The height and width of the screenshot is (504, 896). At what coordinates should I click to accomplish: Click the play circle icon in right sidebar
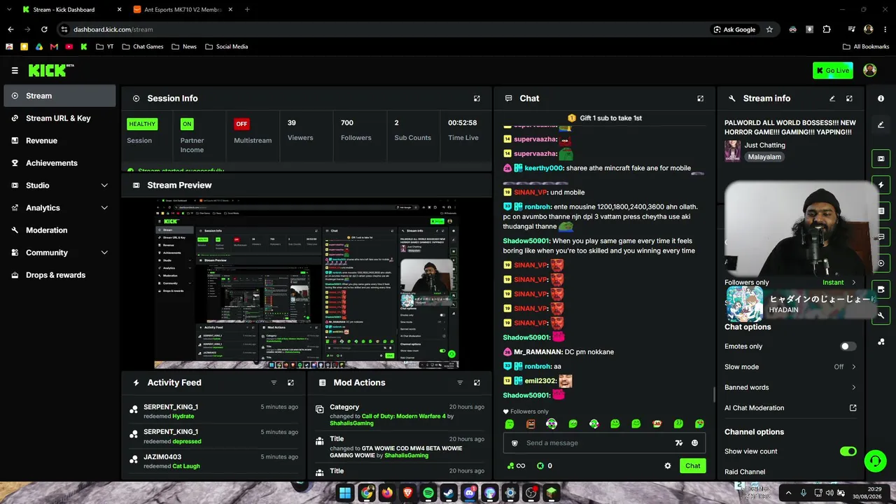(x=881, y=263)
